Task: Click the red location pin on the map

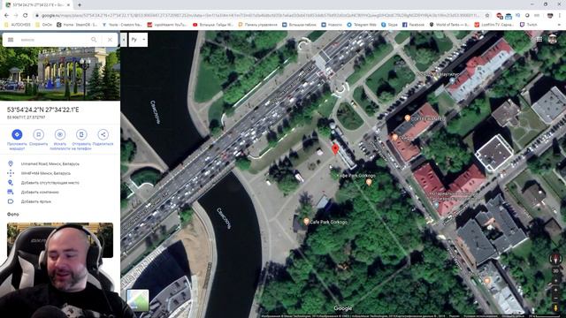Action: [335, 149]
